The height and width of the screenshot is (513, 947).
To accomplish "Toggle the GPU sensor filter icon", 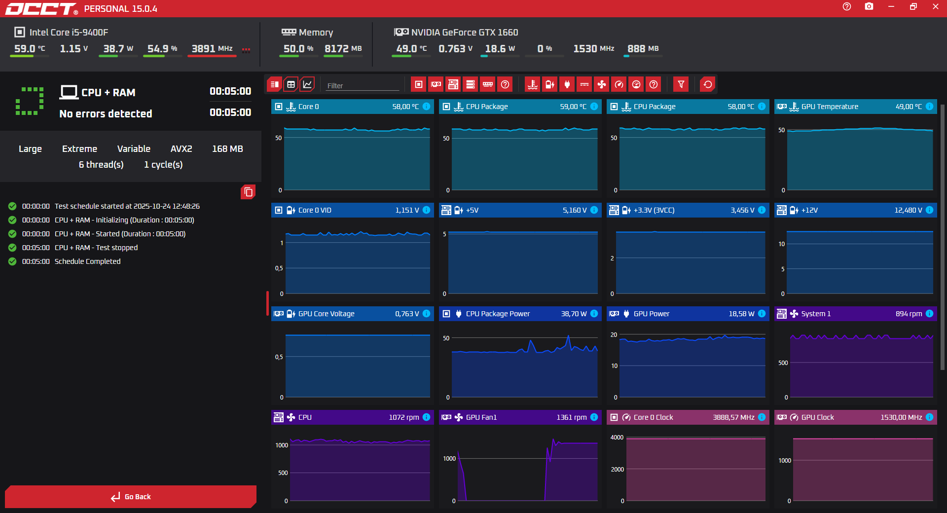I will click(x=436, y=84).
